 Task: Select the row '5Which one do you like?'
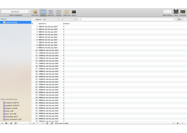coord(109,37)
